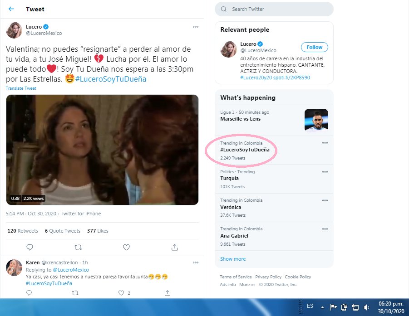This screenshot has width=409, height=316.
Task: Open the Marseille vs Lens event
Action: [x=274, y=120]
